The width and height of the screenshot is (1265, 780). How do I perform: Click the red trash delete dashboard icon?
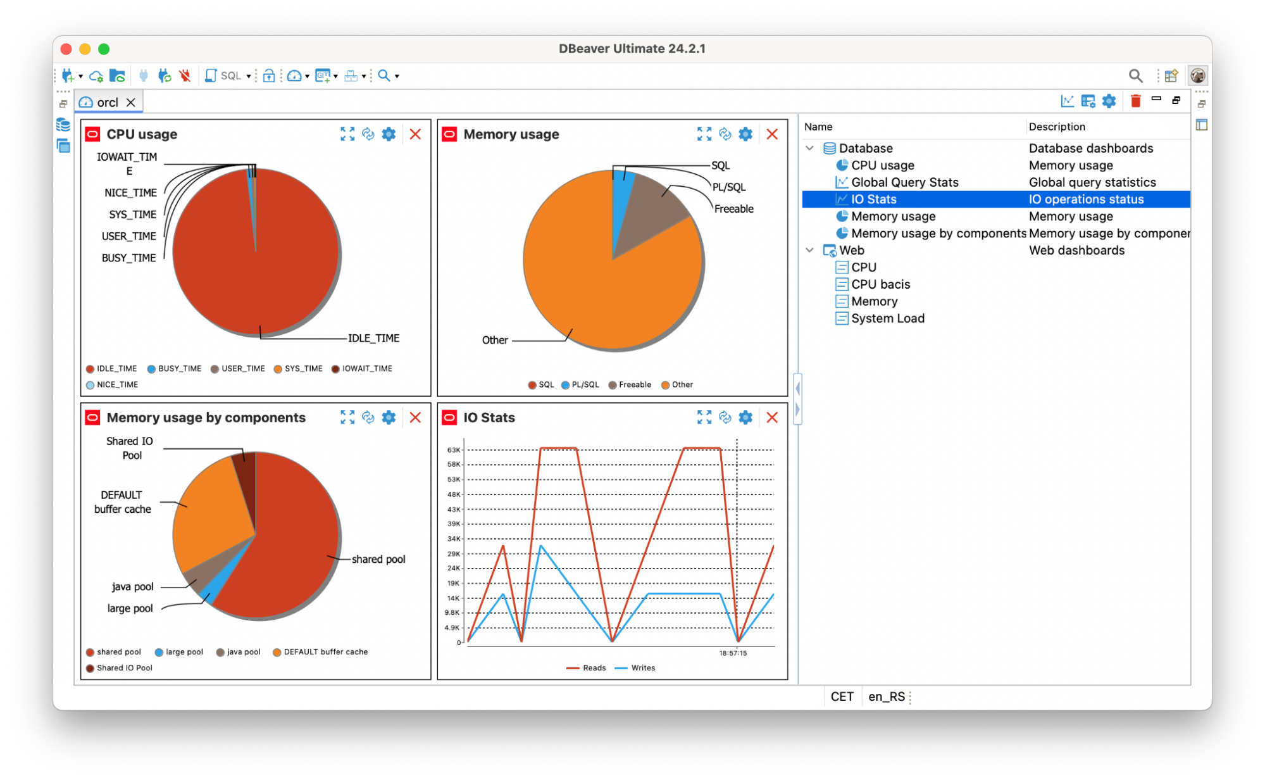click(x=1135, y=101)
